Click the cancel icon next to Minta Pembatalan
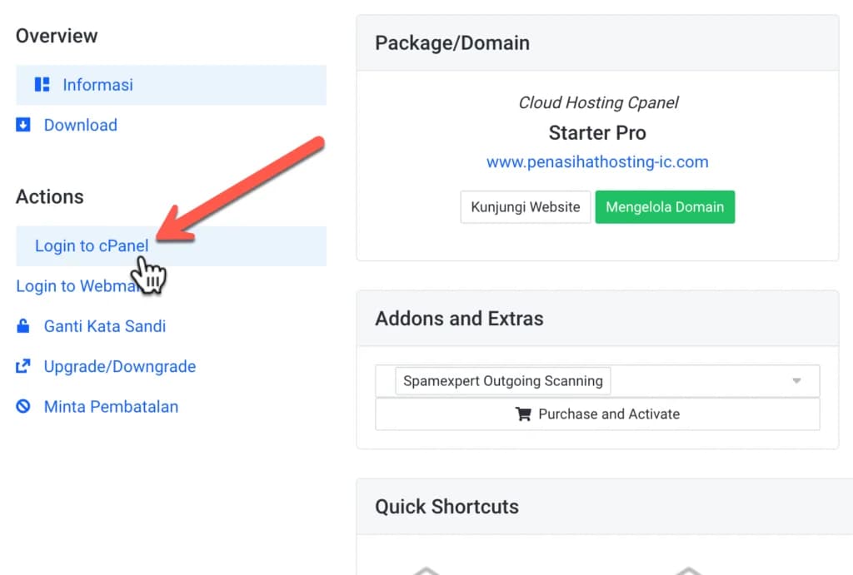 click(x=22, y=406)
